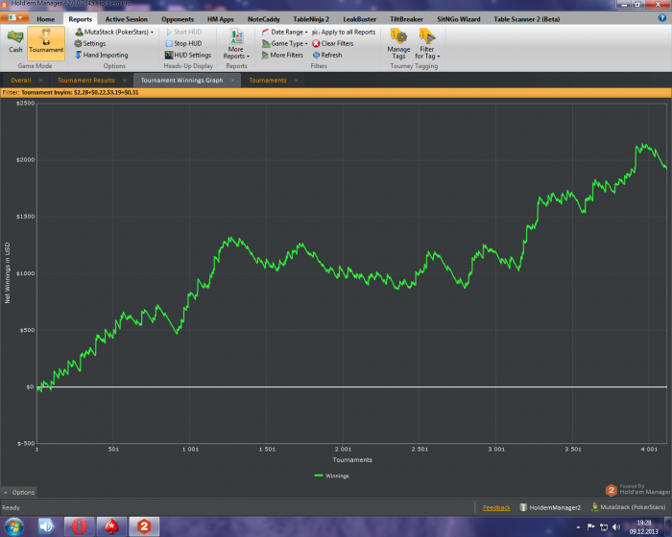Viewport: 672px width, 537px height.
Task: Select Tournament game mode
Action: pos(46,42)
